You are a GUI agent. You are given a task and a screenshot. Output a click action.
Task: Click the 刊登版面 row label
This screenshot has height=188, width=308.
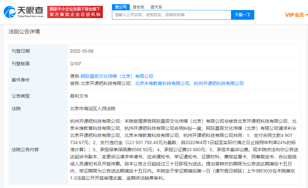[x=21, y=64]
